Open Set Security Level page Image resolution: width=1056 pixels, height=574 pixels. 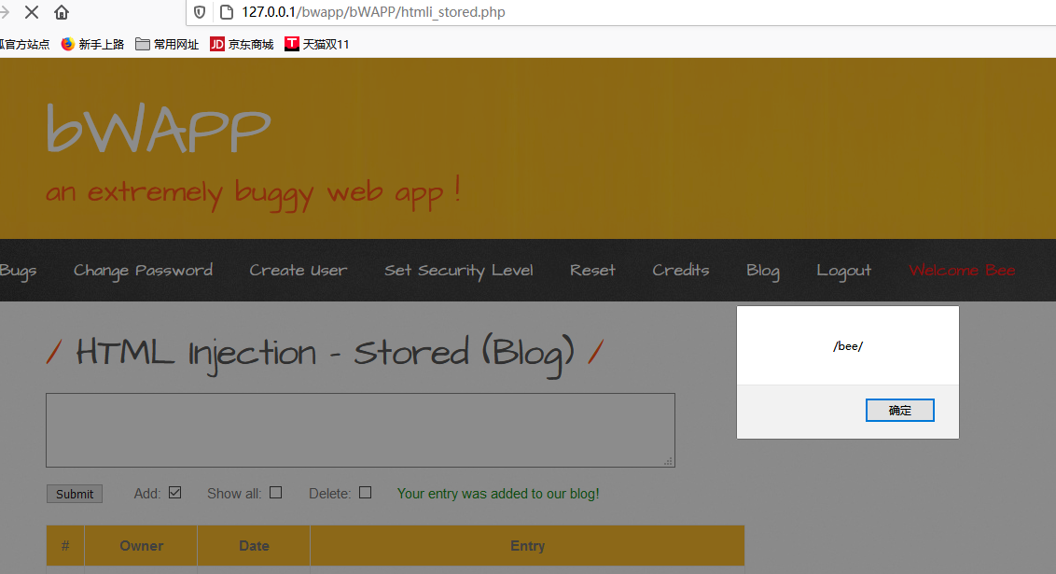click(x=459, y=271)
